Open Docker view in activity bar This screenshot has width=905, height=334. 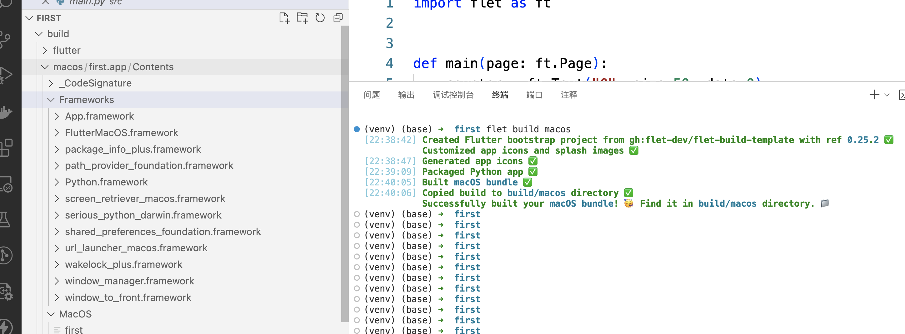pos(5,112)
